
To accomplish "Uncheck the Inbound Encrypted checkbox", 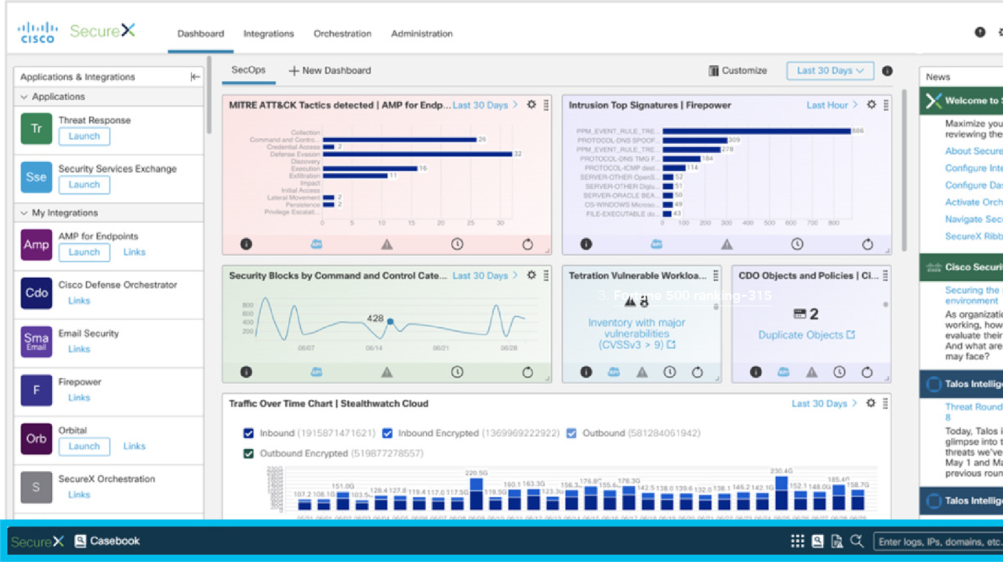I will [x=387, y=433].
